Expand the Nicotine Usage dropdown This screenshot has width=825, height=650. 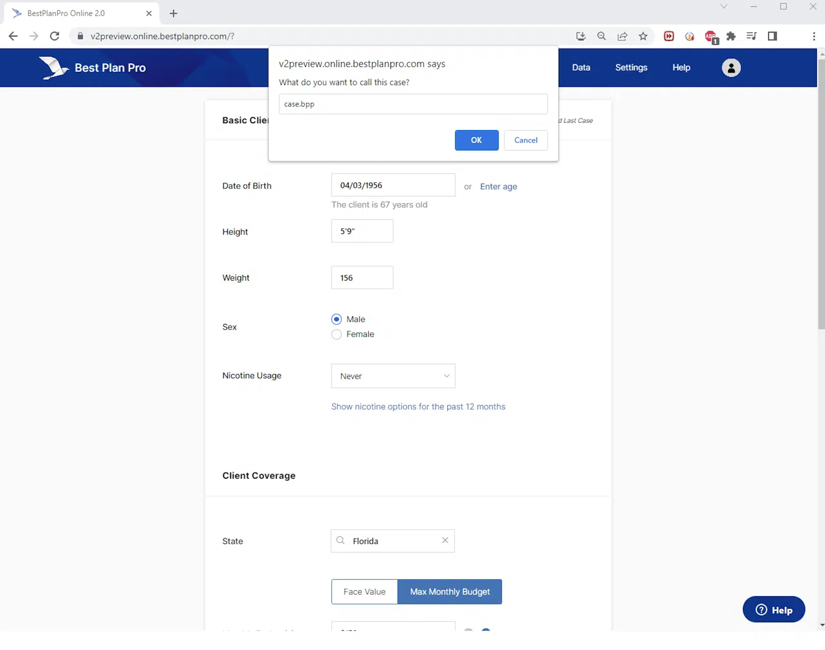point(393,376)
